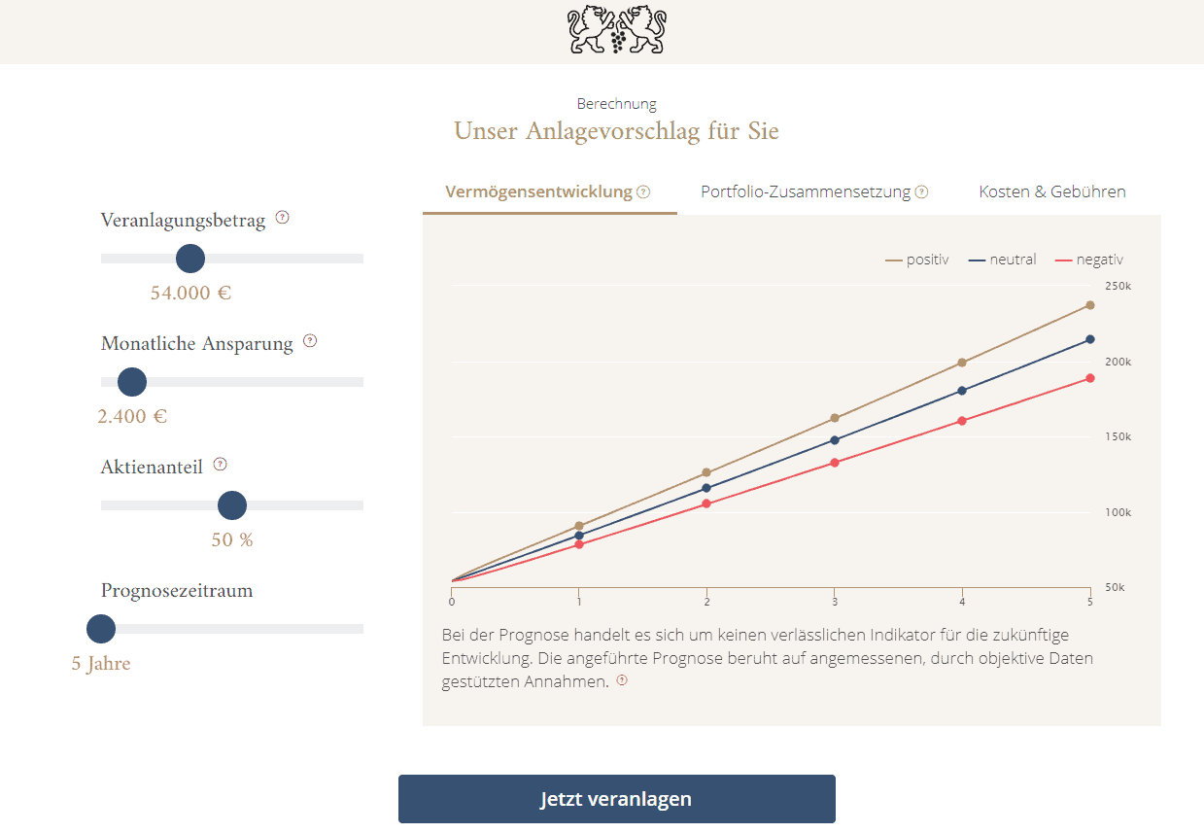Viewport: 1204px width, 833px height.
Task: Click info icon beside Portfolio-Zusammensetzung
Action: point(921,192)
